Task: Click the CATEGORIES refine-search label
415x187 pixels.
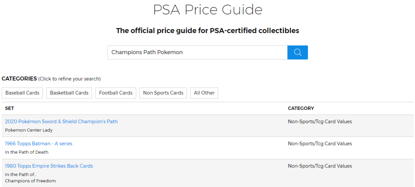Action: 51,79
